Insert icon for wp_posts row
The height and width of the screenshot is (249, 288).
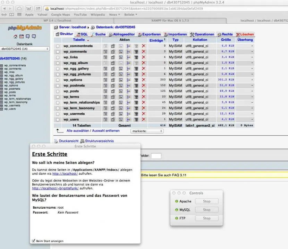pos(128,91)
